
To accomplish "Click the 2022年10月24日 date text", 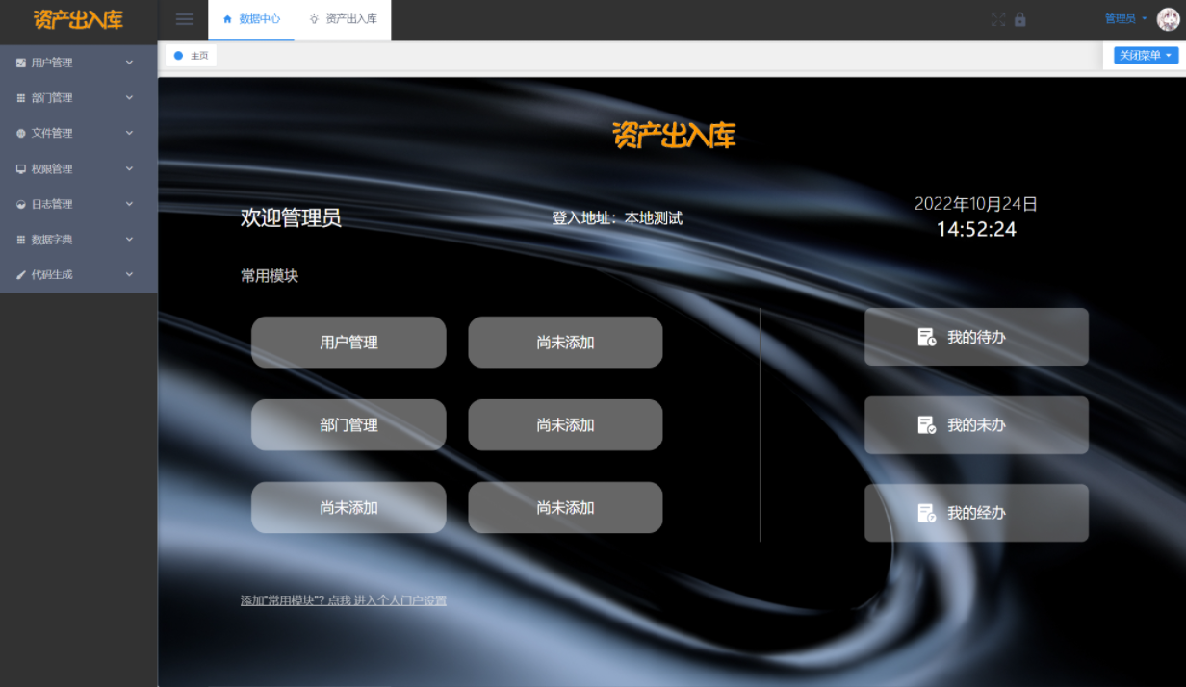I will tap(976, 204).
